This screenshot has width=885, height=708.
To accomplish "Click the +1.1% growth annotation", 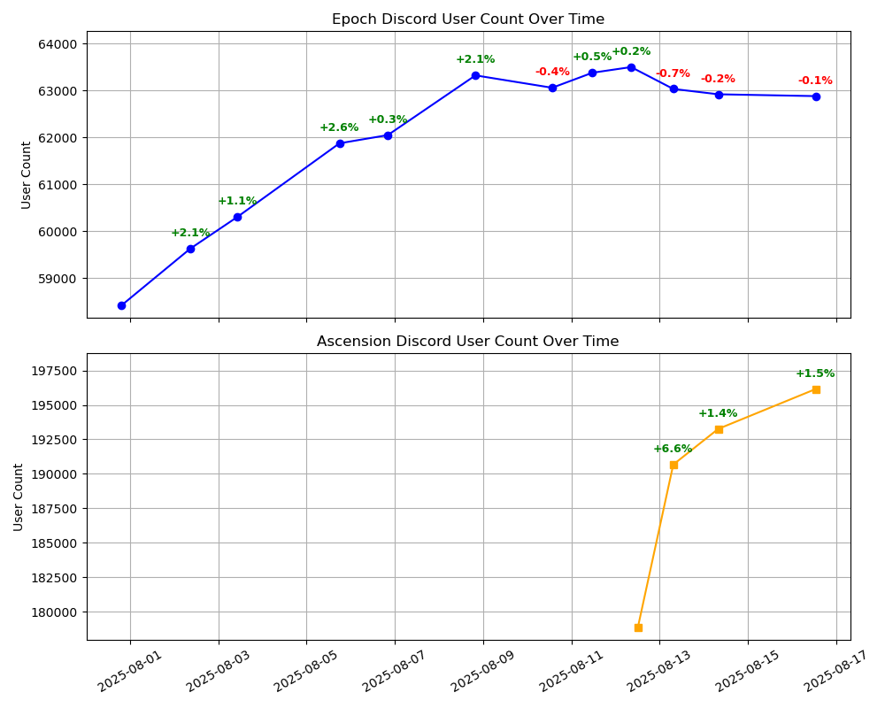I will tap(237, 201).
